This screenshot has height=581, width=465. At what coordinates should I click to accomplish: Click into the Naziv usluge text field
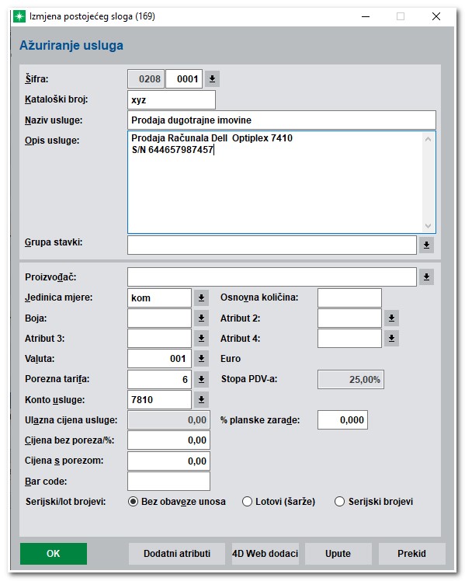tap(282, 120)
